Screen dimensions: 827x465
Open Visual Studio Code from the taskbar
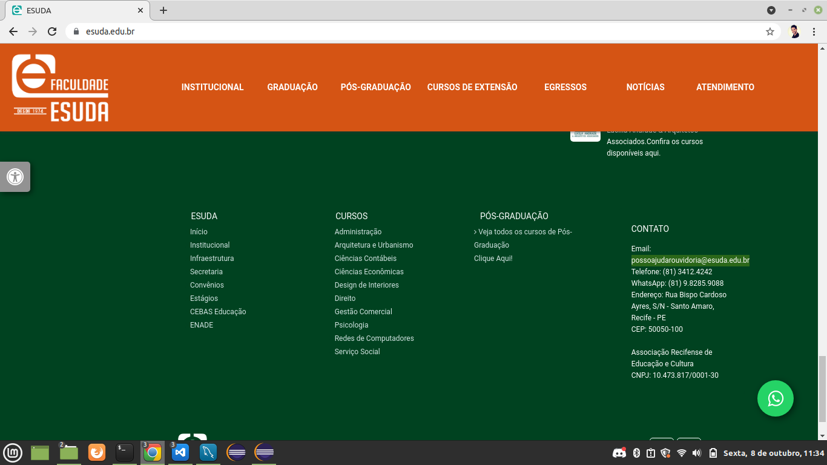pyautogui.click(x=180, y=452)
